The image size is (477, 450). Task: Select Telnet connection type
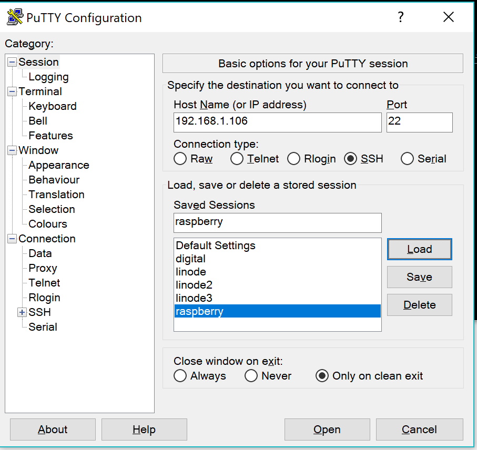tap(237, 159)
